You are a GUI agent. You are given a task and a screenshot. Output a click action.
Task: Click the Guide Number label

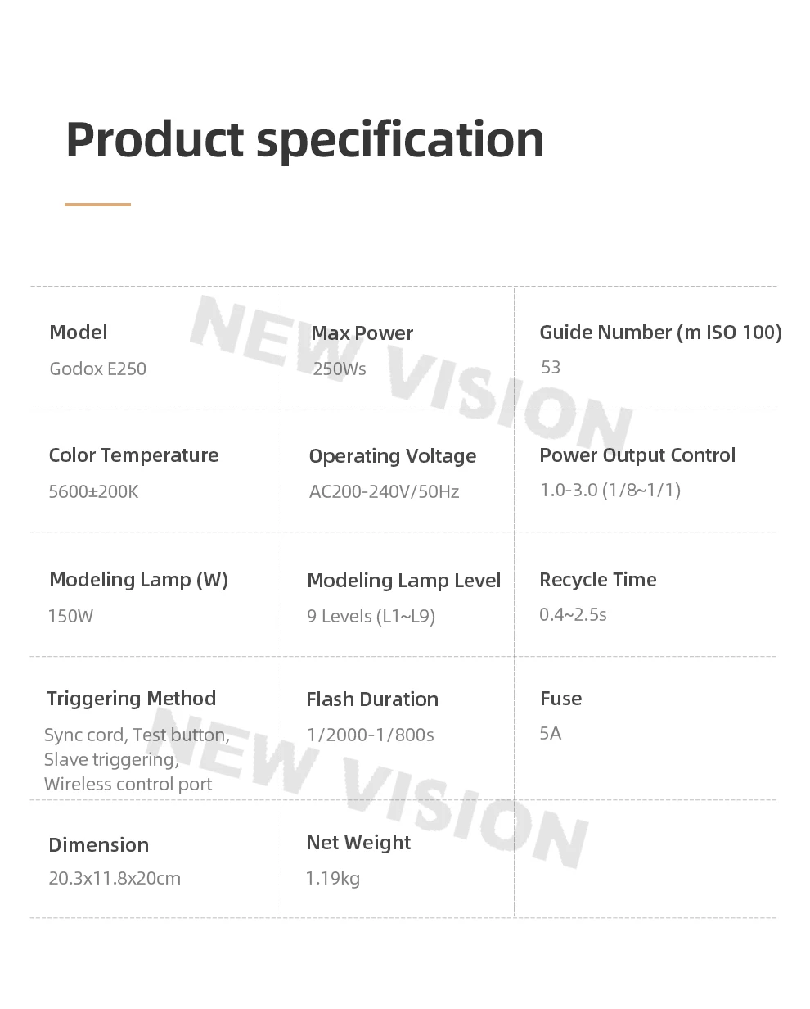click(660, 333)
